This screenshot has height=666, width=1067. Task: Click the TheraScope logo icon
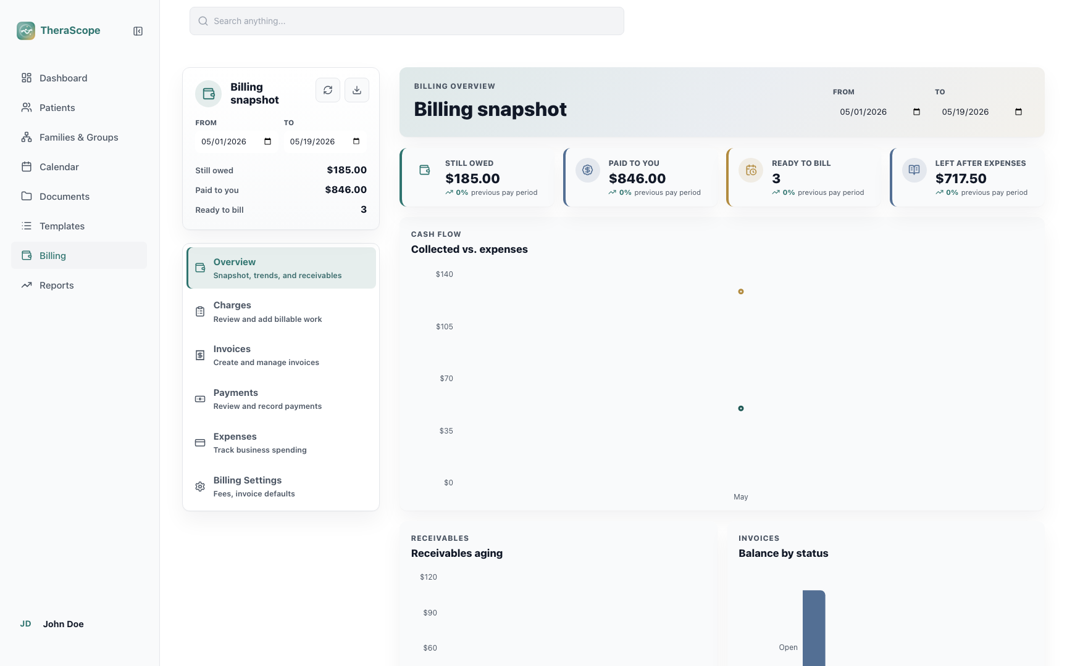[26, 31]
